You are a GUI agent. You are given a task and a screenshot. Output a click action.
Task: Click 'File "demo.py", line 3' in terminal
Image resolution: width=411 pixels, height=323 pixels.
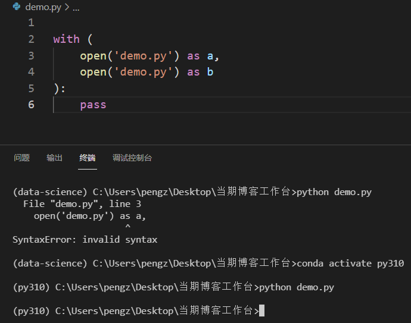click(82, 204)
